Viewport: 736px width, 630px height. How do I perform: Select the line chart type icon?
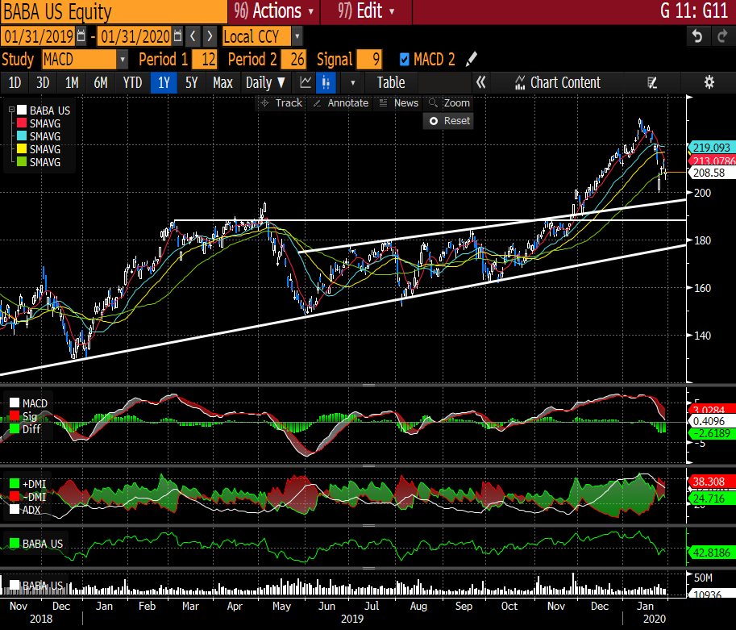[x=306, y=82]
